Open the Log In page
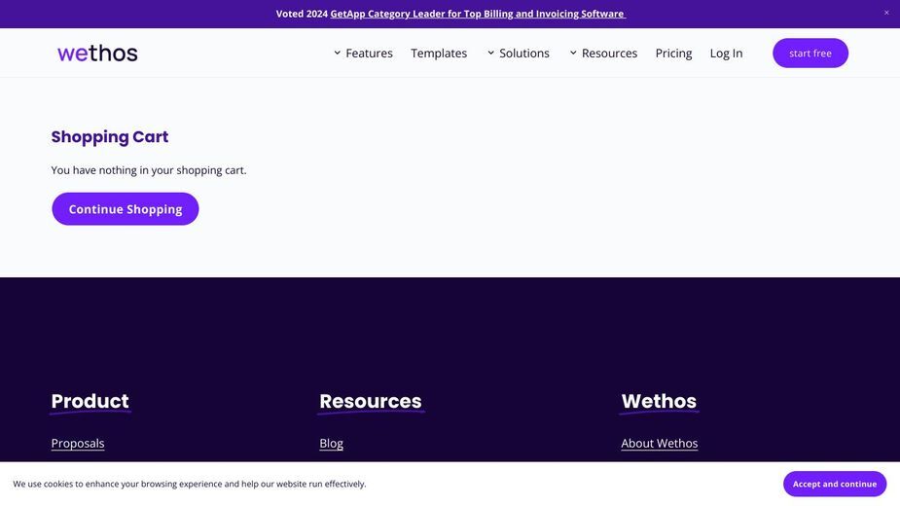Viewport: 900px width, 506px height. pyautogui.click(x=726, y=54)
